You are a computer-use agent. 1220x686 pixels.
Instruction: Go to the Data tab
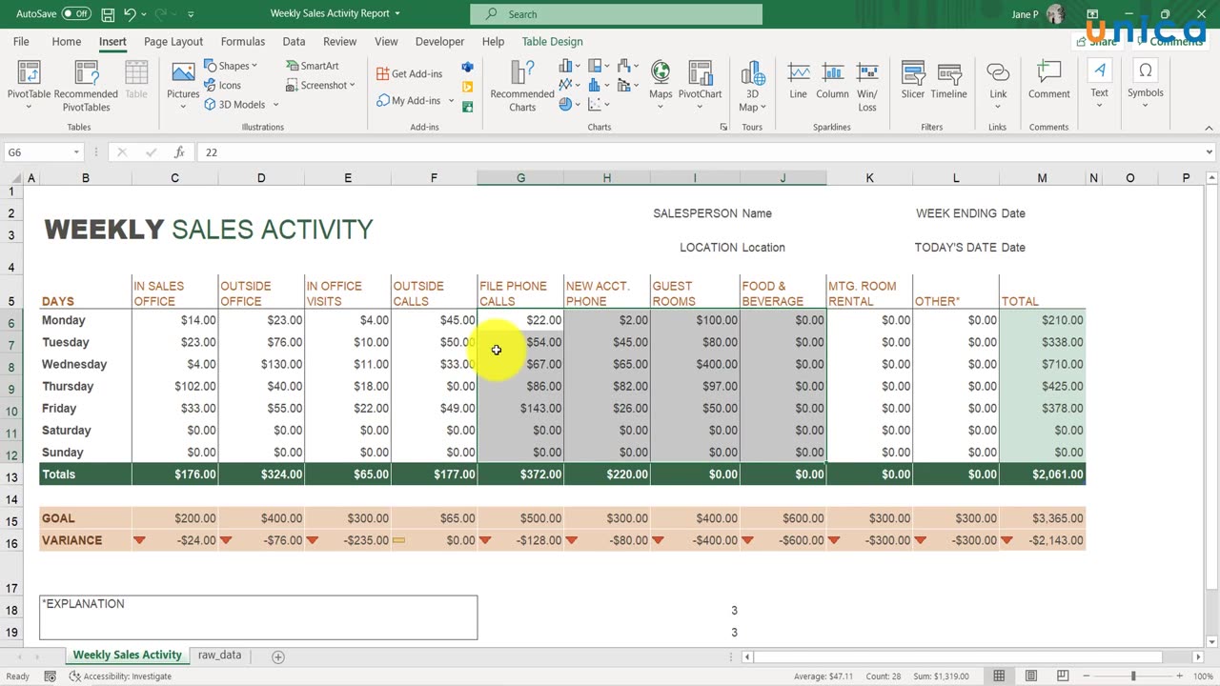(x=294, y=42)
